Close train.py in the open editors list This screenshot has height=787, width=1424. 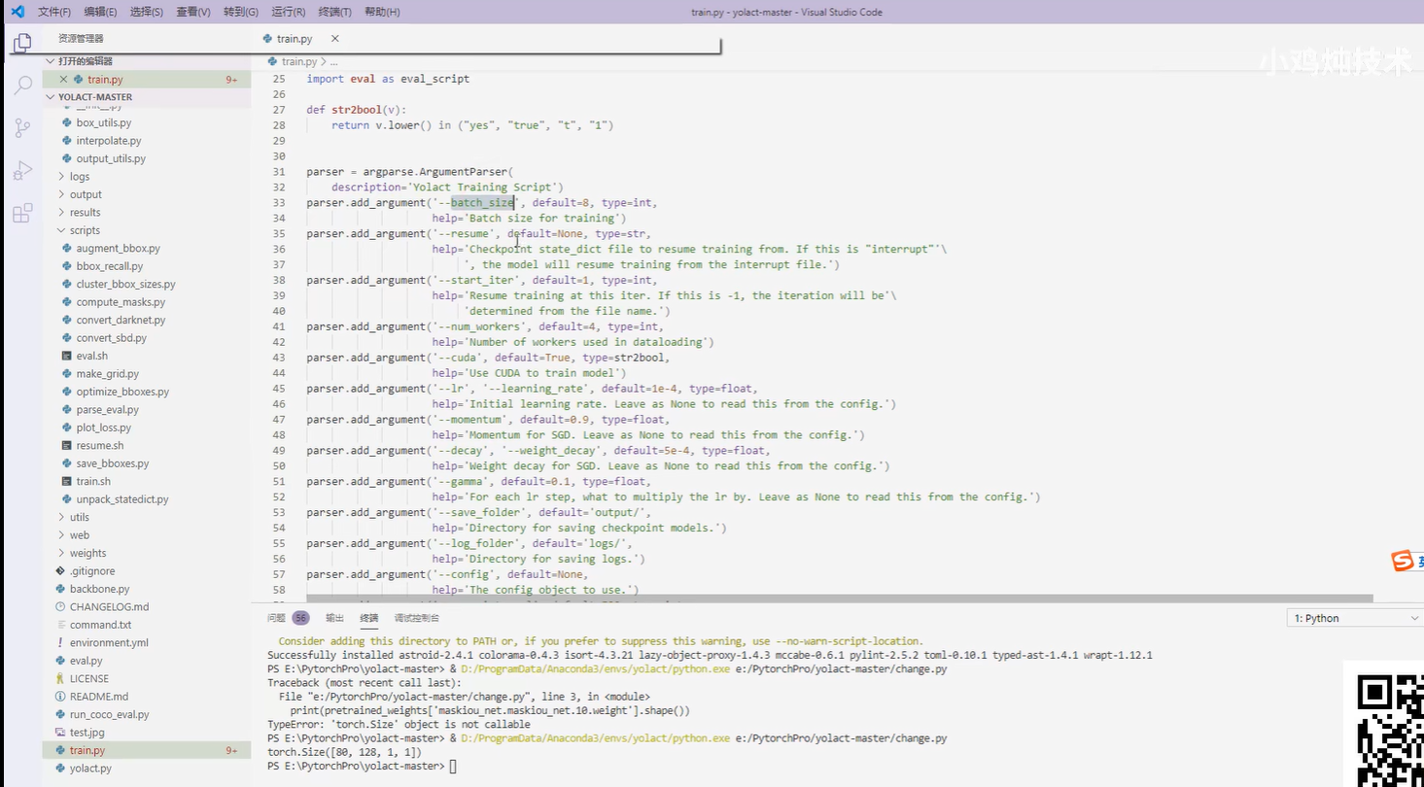64,80
